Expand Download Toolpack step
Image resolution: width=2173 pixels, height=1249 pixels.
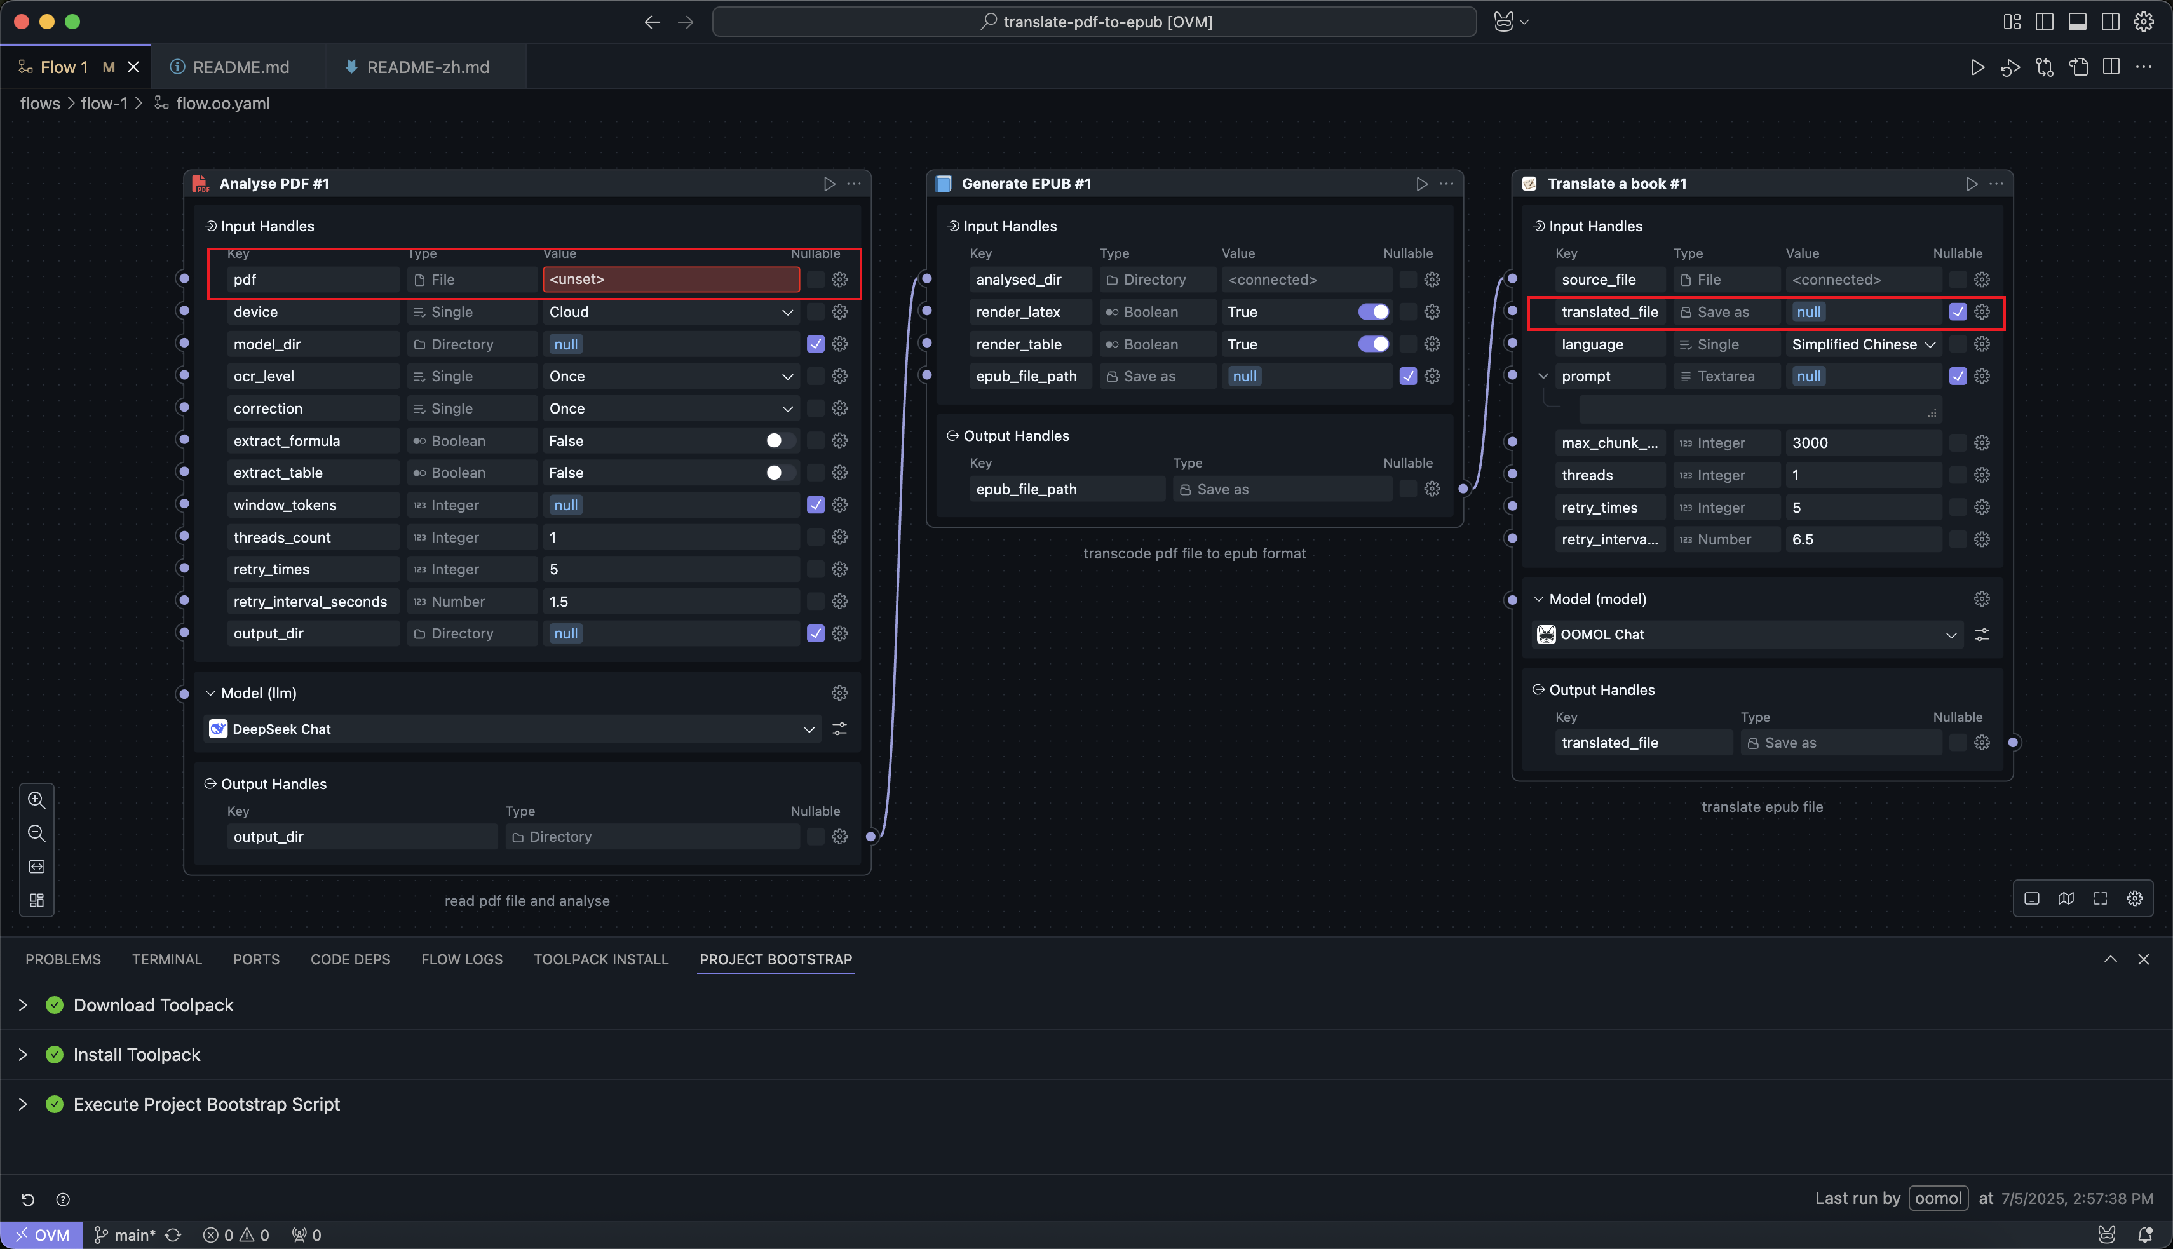coord(23,1006)
